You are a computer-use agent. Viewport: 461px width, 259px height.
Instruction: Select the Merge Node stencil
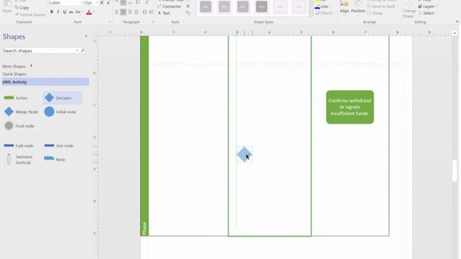21,112
